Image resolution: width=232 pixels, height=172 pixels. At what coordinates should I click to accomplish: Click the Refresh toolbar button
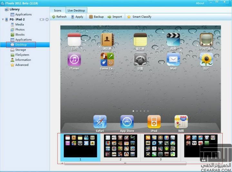click(59, 17)
